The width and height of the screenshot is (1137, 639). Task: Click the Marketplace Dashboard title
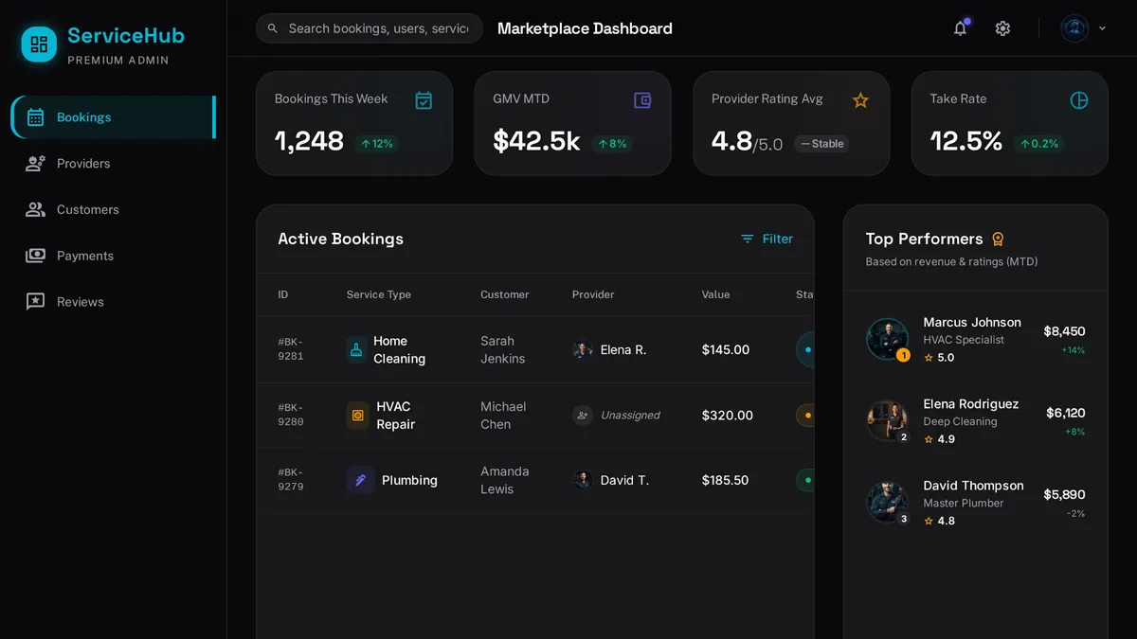pos(585,28)
